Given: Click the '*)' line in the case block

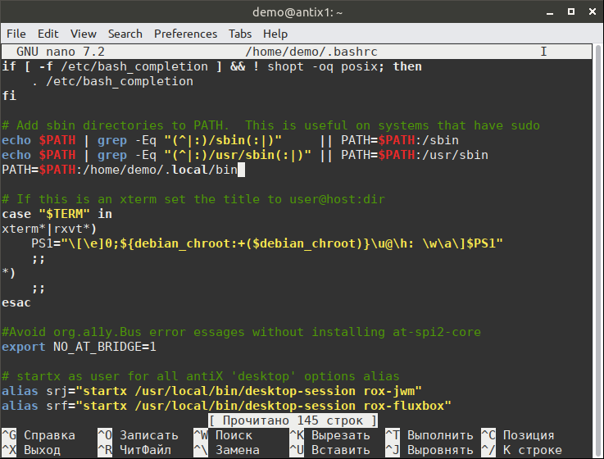Looking at the screenshot, I should (x=9, y=273).
